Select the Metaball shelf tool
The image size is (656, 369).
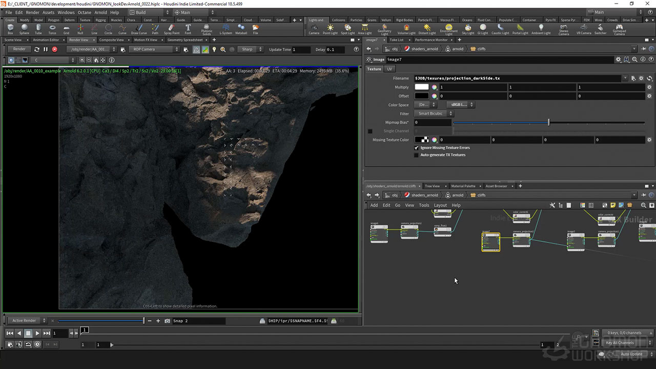pos(241,29)
